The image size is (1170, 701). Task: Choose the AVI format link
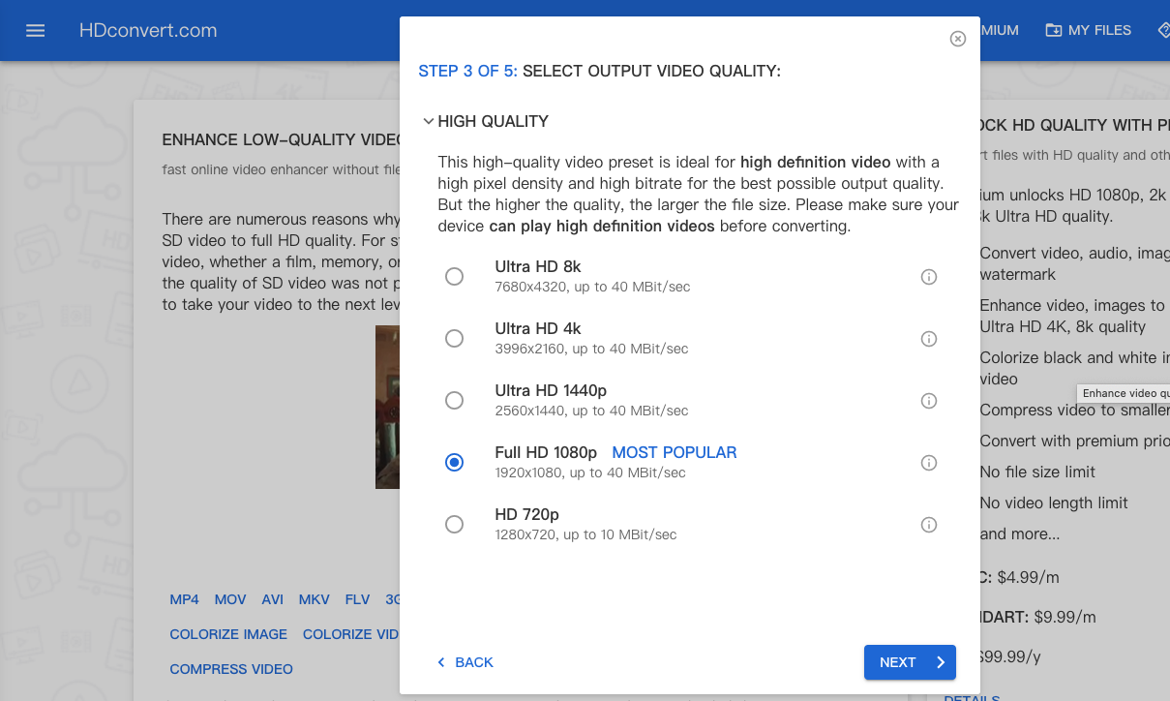tap(273, 599)
